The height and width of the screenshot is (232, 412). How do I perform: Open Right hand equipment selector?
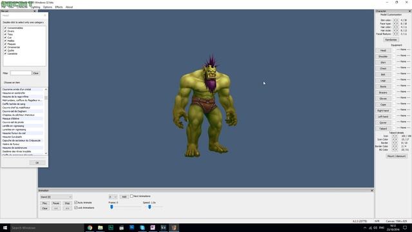pyautogui.click(x=383, y=110)
